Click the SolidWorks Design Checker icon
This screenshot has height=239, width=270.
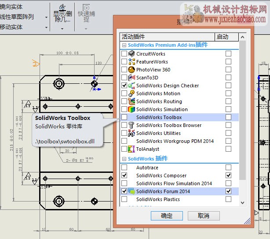(131, 86)
